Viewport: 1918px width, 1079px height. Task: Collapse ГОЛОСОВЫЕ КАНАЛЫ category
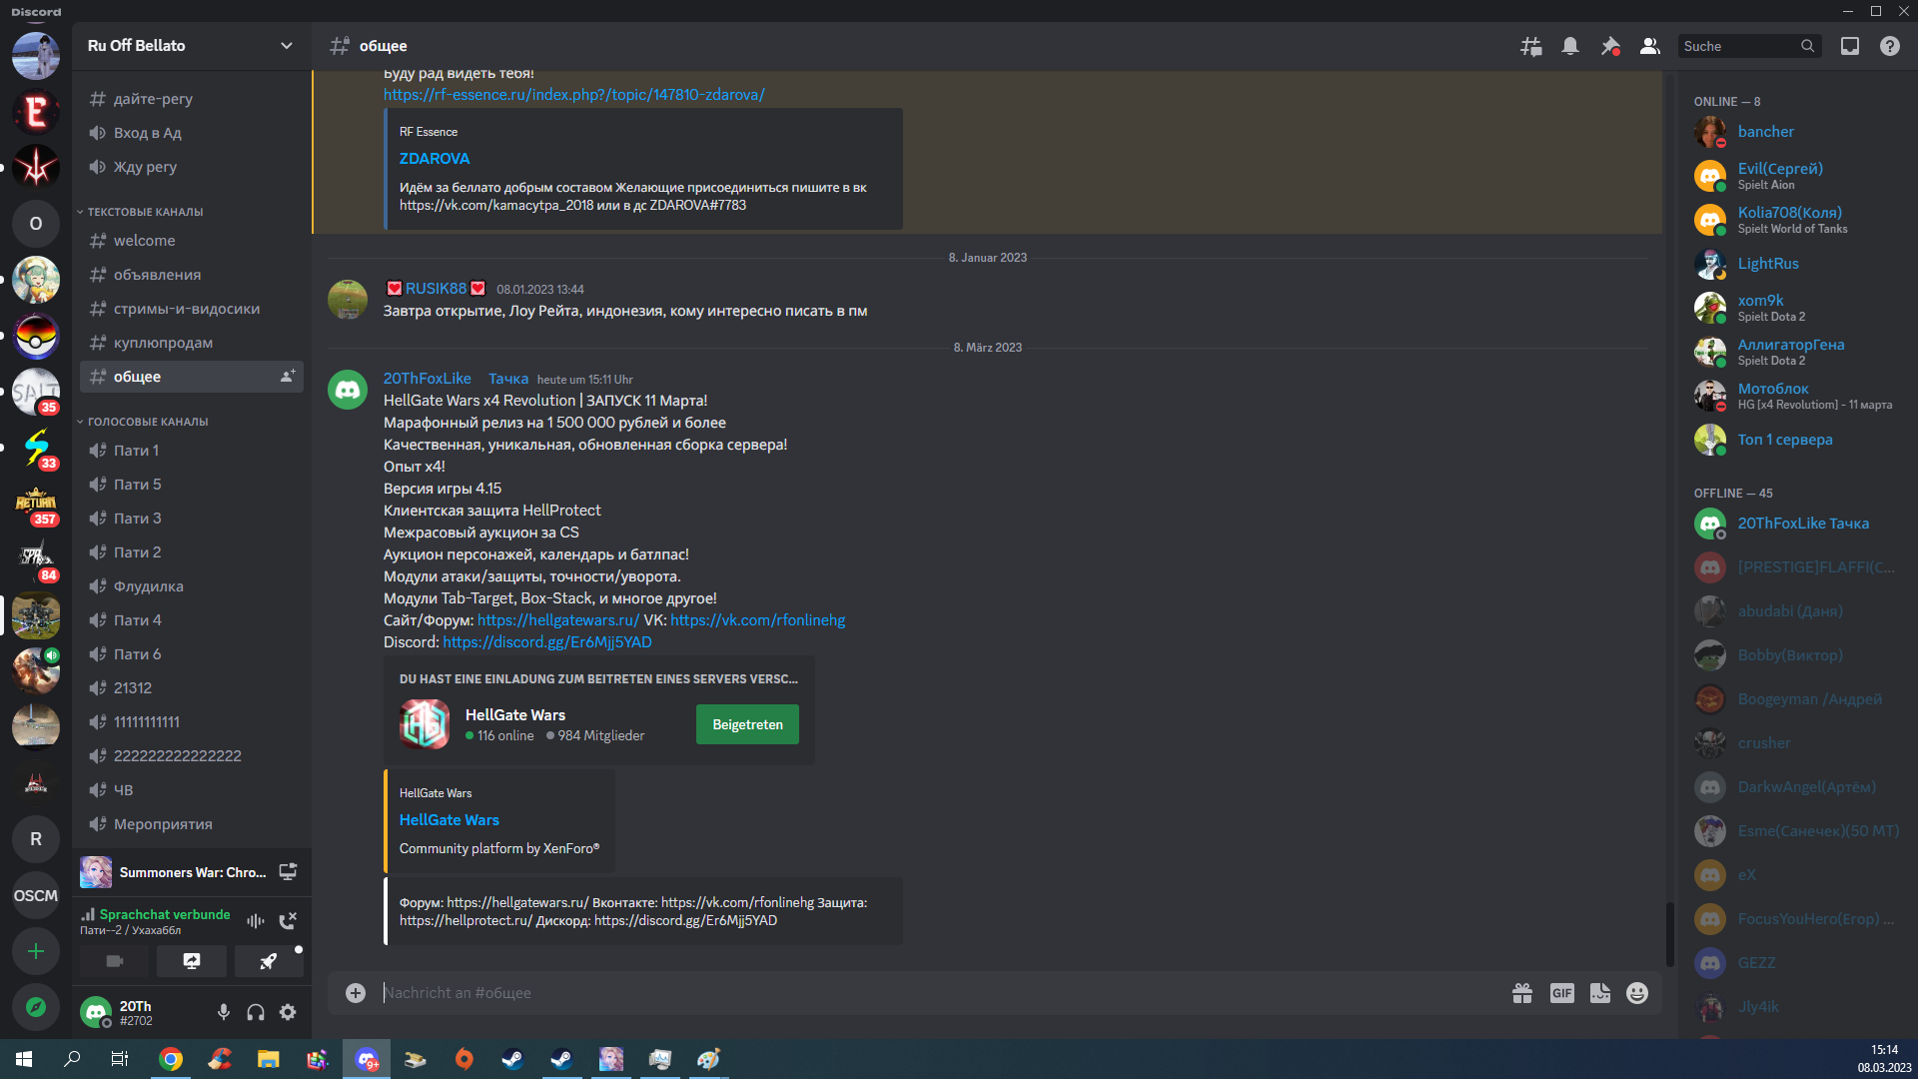tap(147, 422)
